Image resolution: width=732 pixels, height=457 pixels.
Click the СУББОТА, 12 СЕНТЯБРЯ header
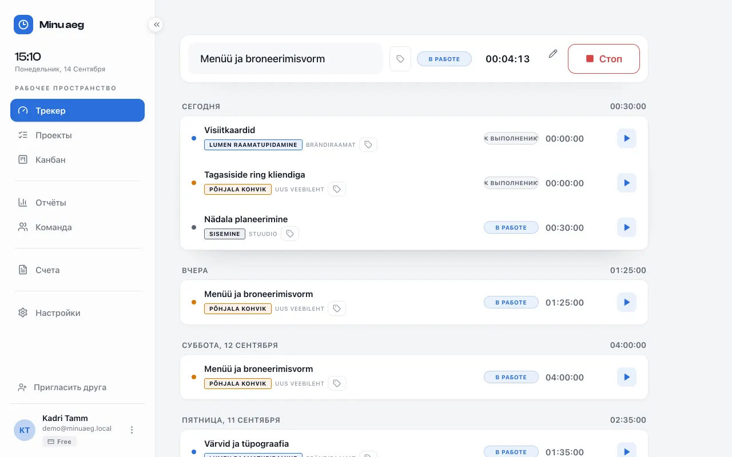[x=230, y=345]
